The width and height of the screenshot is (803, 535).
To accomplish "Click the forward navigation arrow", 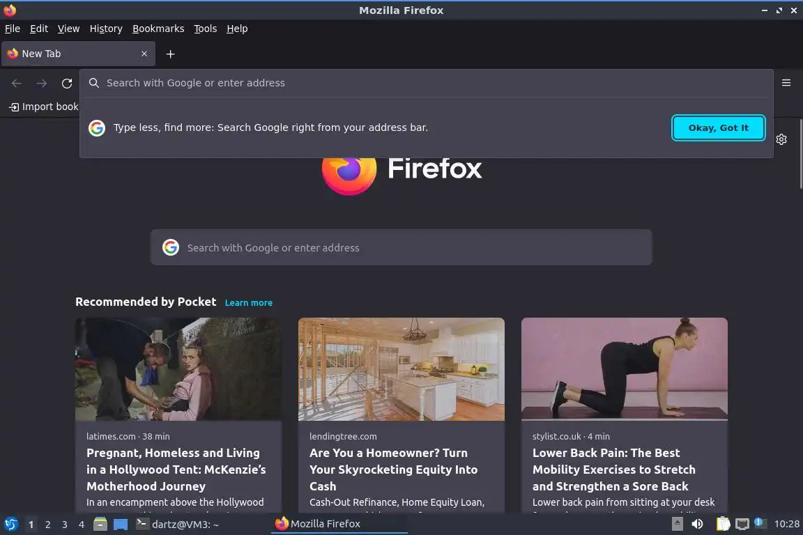I will pyautogui.click(x=42, y=84).
